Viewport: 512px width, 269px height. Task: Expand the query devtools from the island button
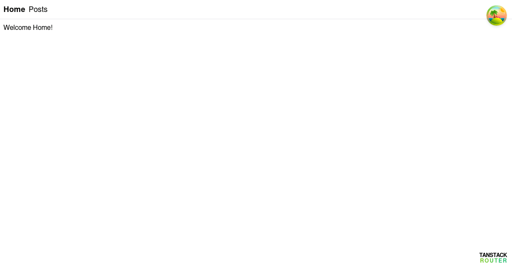(x=497, y=15)
